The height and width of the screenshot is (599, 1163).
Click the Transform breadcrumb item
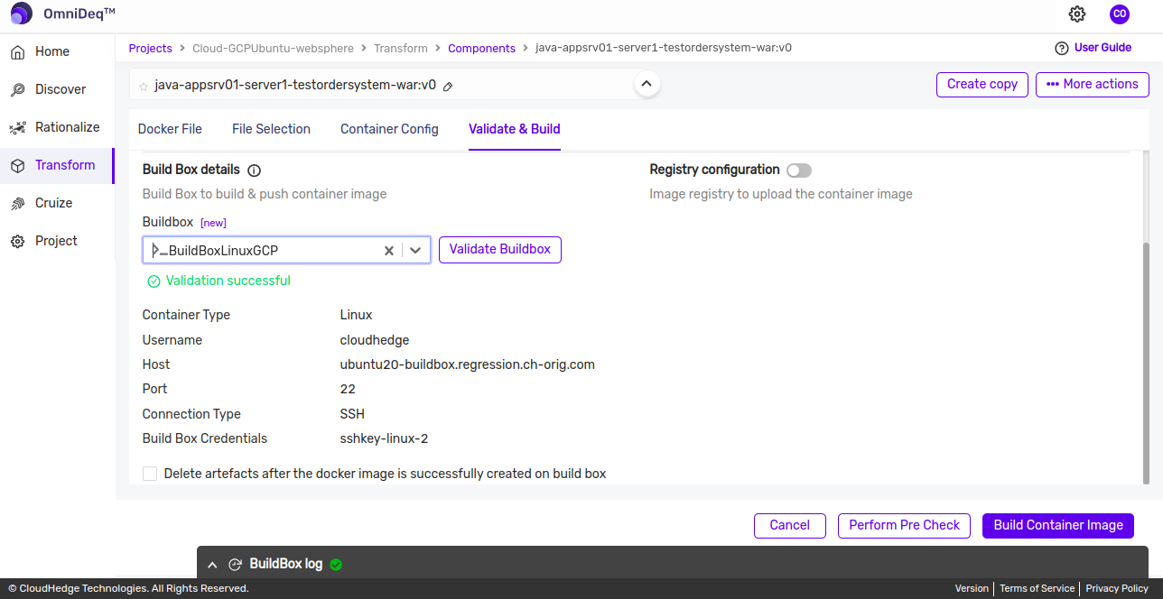coord(401,49)
